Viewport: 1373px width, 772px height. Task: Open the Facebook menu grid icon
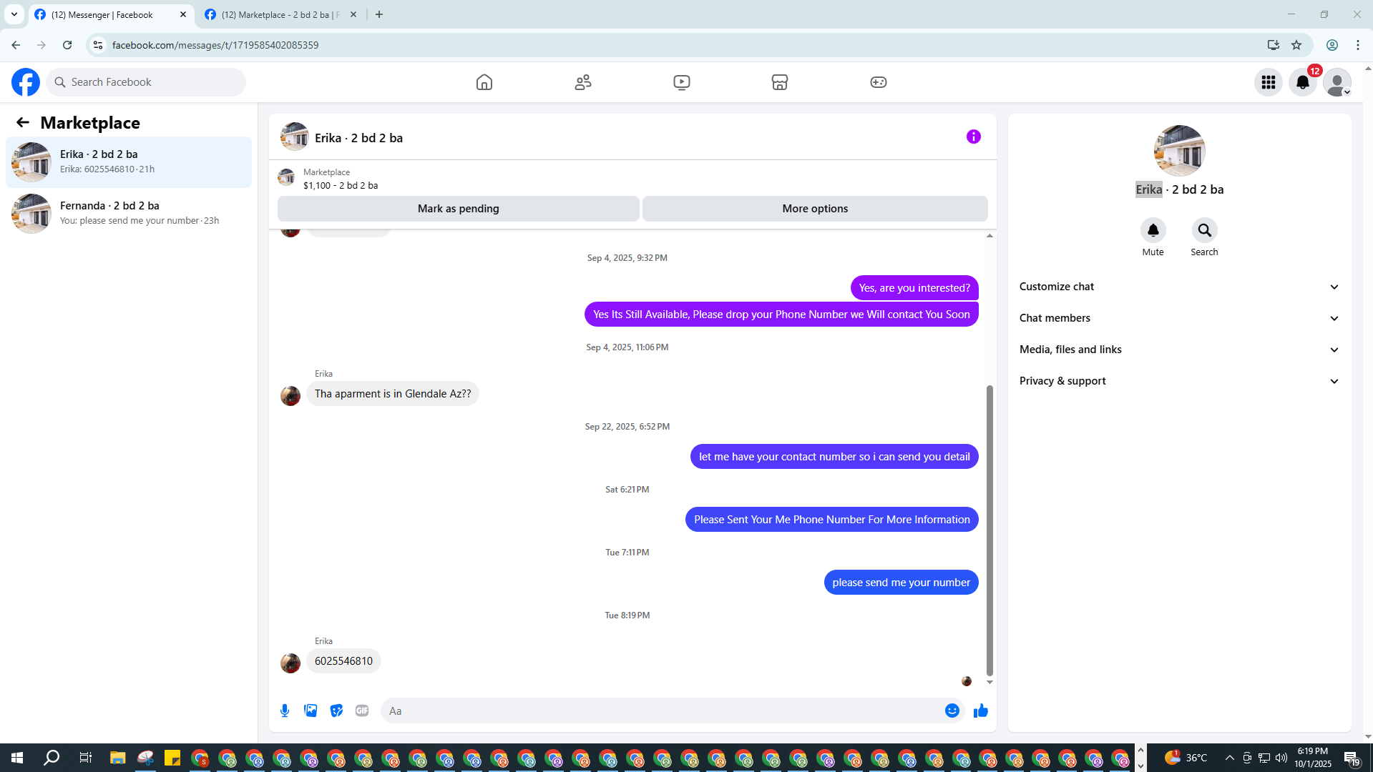(1269, 82)
